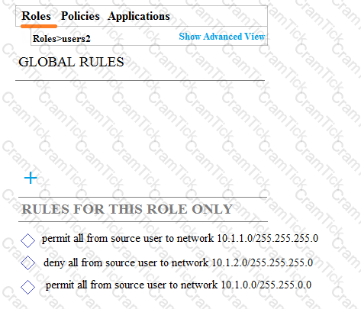Click diamond icon beside permit 10.1.0.0 rule
This screenshot has height=309, width=361.
[27, 287]
